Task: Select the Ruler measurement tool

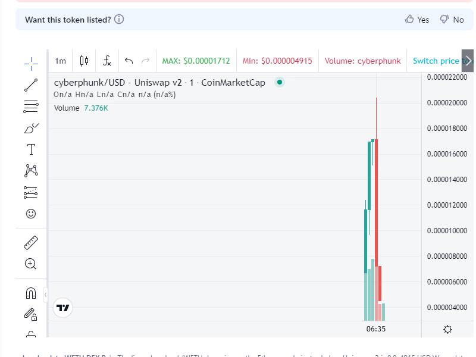Action: click(30, 242)
